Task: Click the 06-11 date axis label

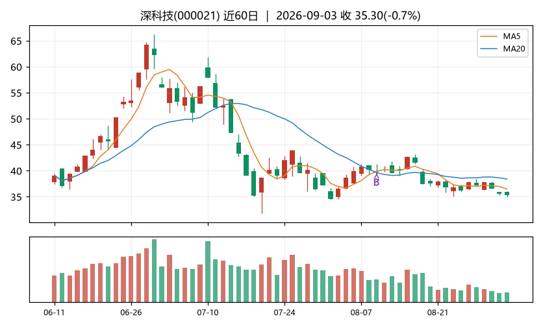Action: click(x=55, y=313)
